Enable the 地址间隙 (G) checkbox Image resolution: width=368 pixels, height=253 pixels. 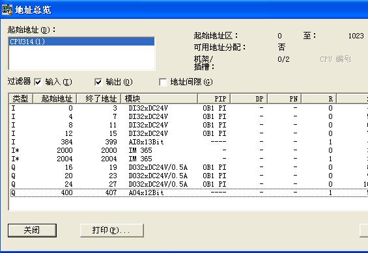(x=163, y=82)
